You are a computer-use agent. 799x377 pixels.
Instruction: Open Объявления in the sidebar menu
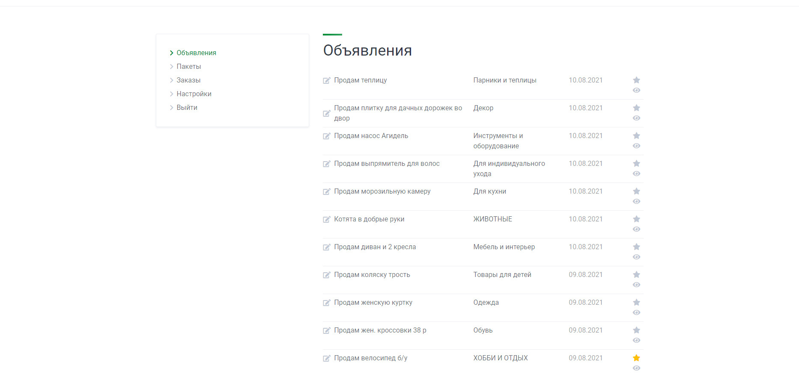[x=196, y=53]
